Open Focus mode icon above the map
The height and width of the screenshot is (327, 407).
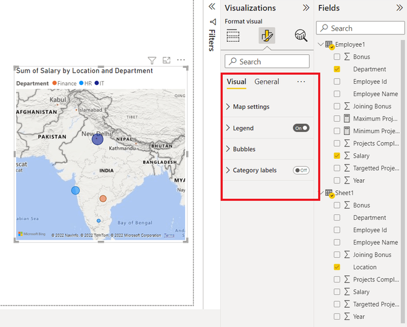[166, 60]
